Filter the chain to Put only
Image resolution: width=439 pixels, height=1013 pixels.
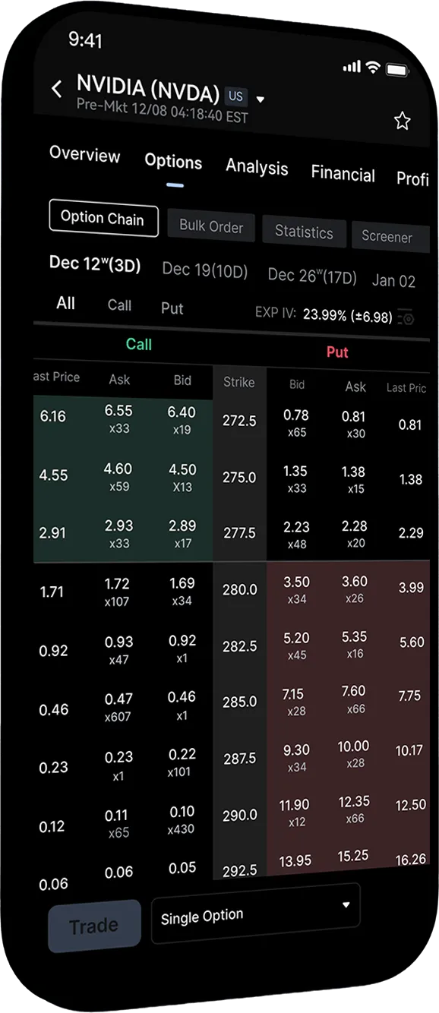[172, 308]
